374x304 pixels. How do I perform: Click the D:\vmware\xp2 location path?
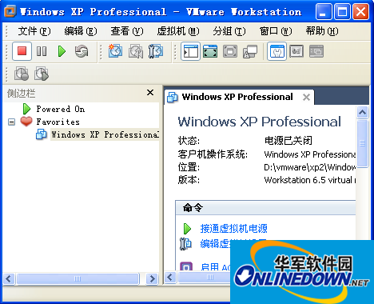point(310,167)
